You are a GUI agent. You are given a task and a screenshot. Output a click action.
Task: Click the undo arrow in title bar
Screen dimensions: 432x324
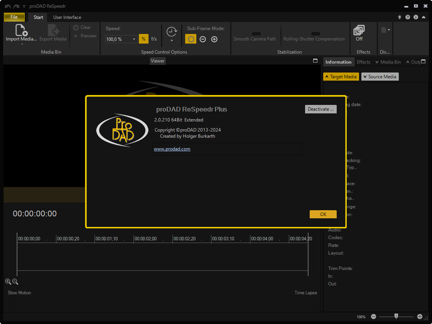tap(8, 6)
